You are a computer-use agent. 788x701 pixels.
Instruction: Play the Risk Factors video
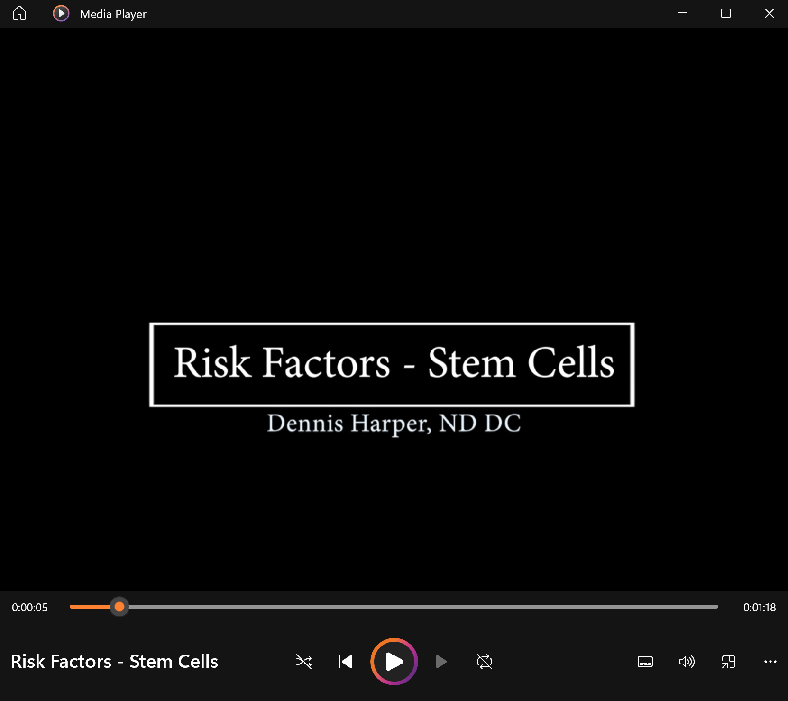(394, 662)
